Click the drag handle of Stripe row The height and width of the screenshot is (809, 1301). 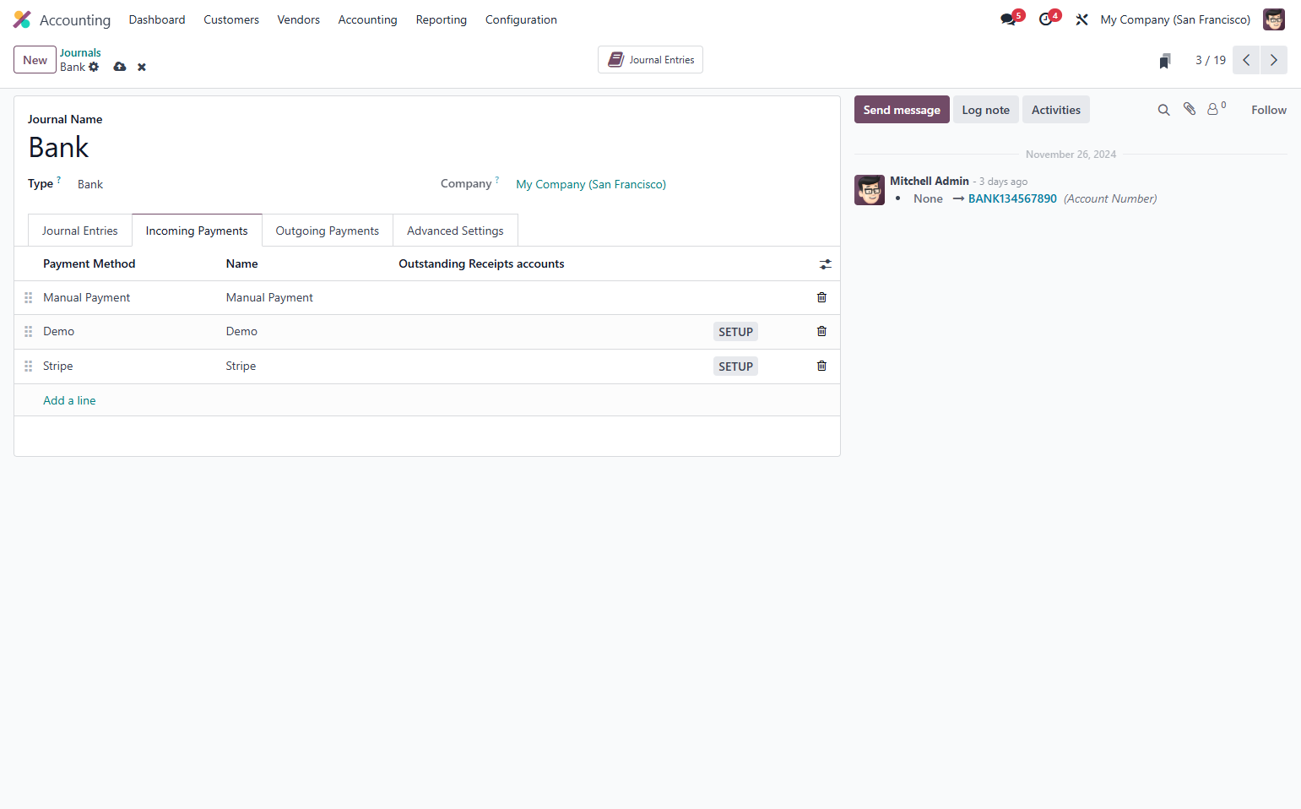point(28,366)
